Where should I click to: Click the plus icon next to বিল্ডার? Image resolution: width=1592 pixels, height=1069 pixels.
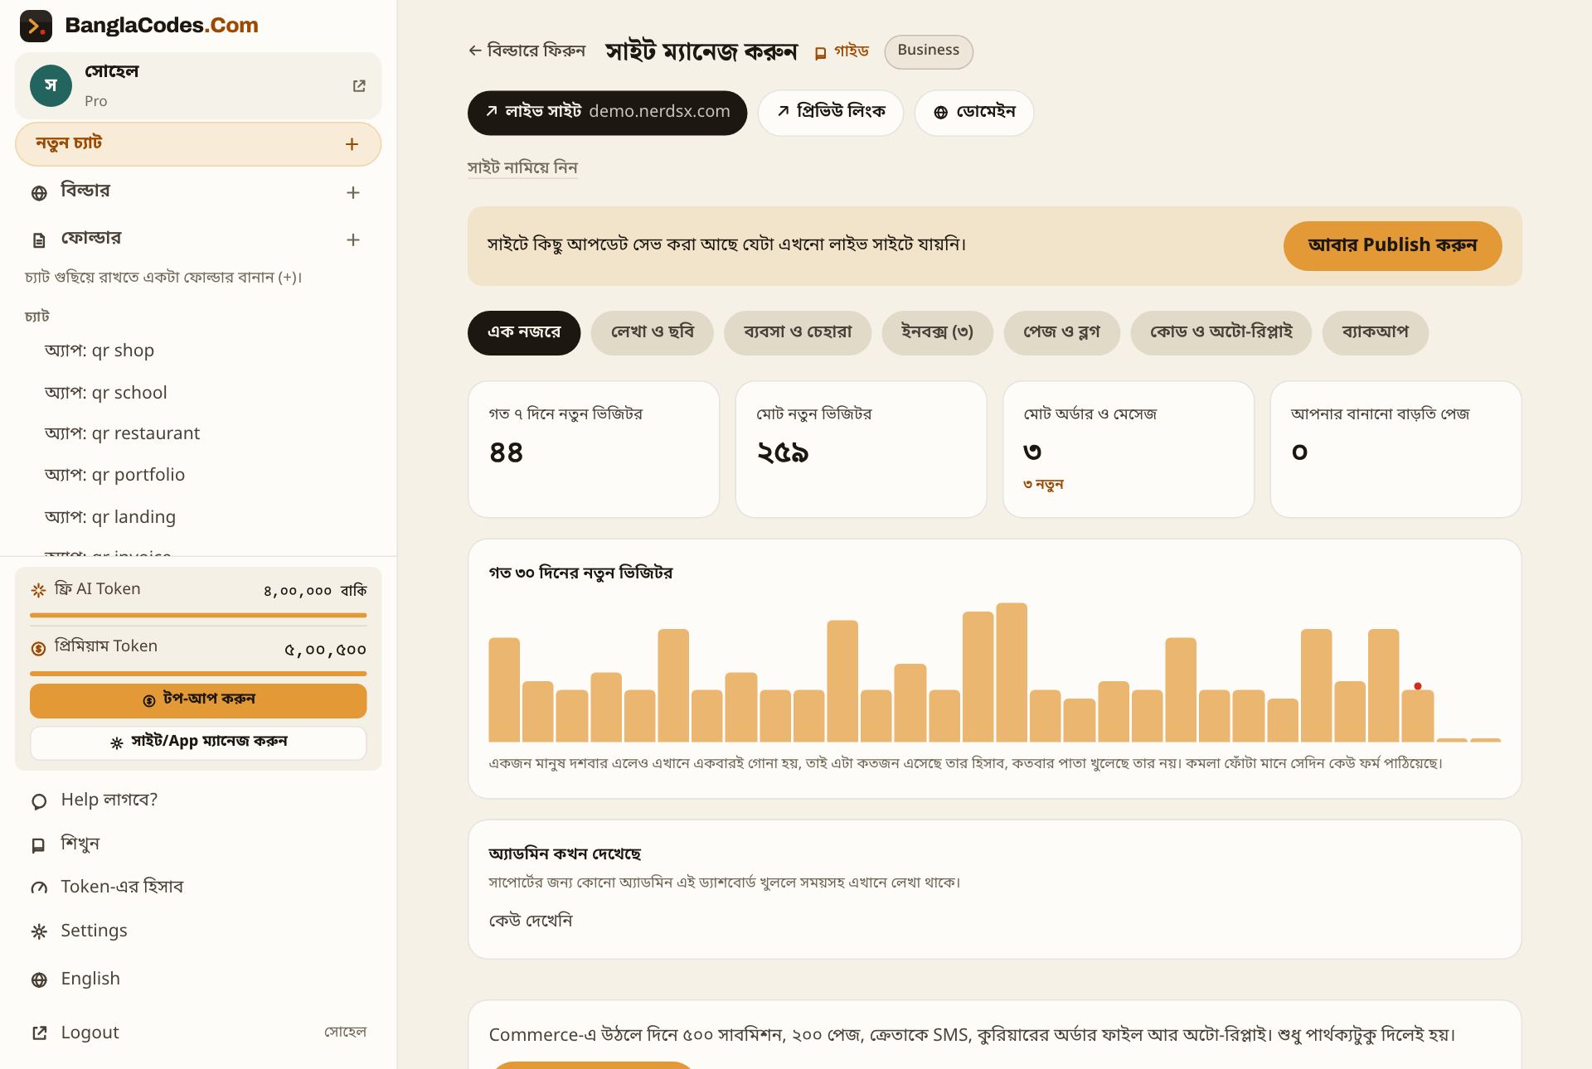352,192
